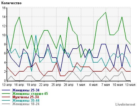Click the Женщины старше 45 legend label
Image resolution: width=137 pixels, height=107 pixels.
click(x=30, y=94)
